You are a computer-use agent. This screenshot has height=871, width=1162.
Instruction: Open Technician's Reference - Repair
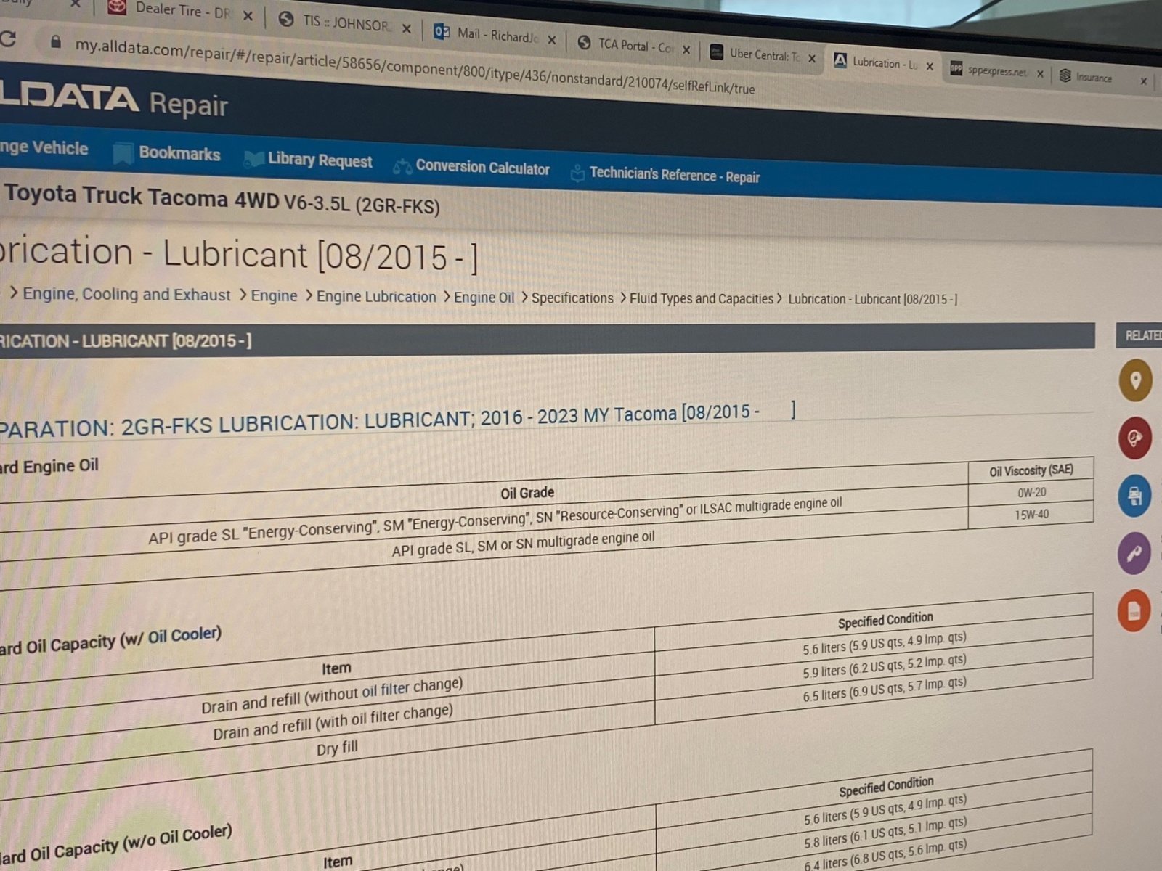675,175
